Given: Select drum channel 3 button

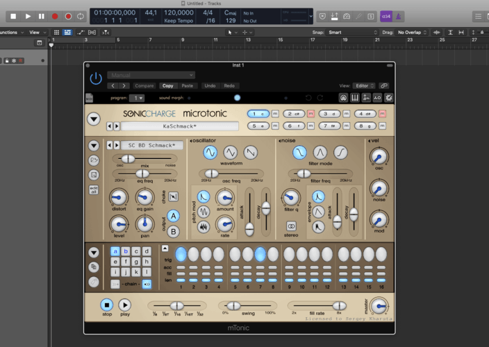Looking at the screenshot, I should pos(330,114).
